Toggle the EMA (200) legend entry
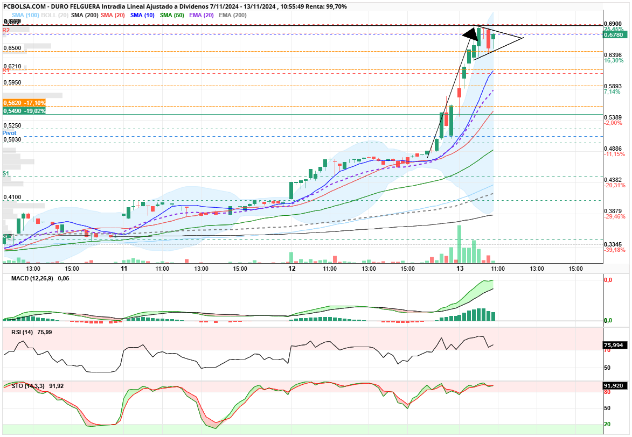Screen dimensions: 632x437 coord(233,15)
